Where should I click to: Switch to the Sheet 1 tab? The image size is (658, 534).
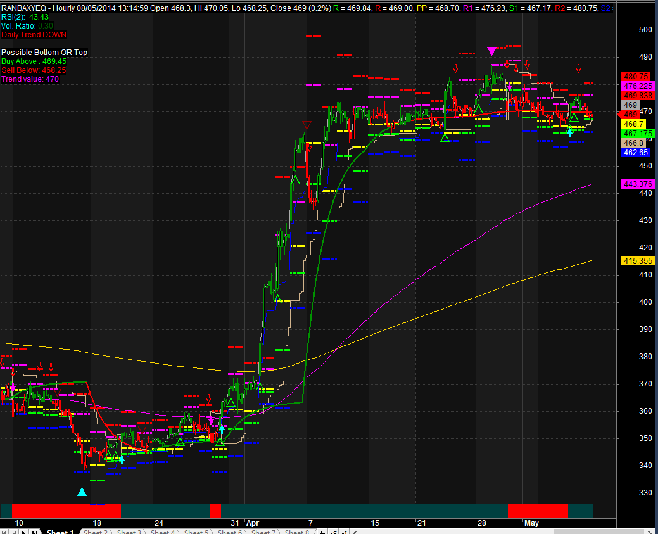[60, 531]
